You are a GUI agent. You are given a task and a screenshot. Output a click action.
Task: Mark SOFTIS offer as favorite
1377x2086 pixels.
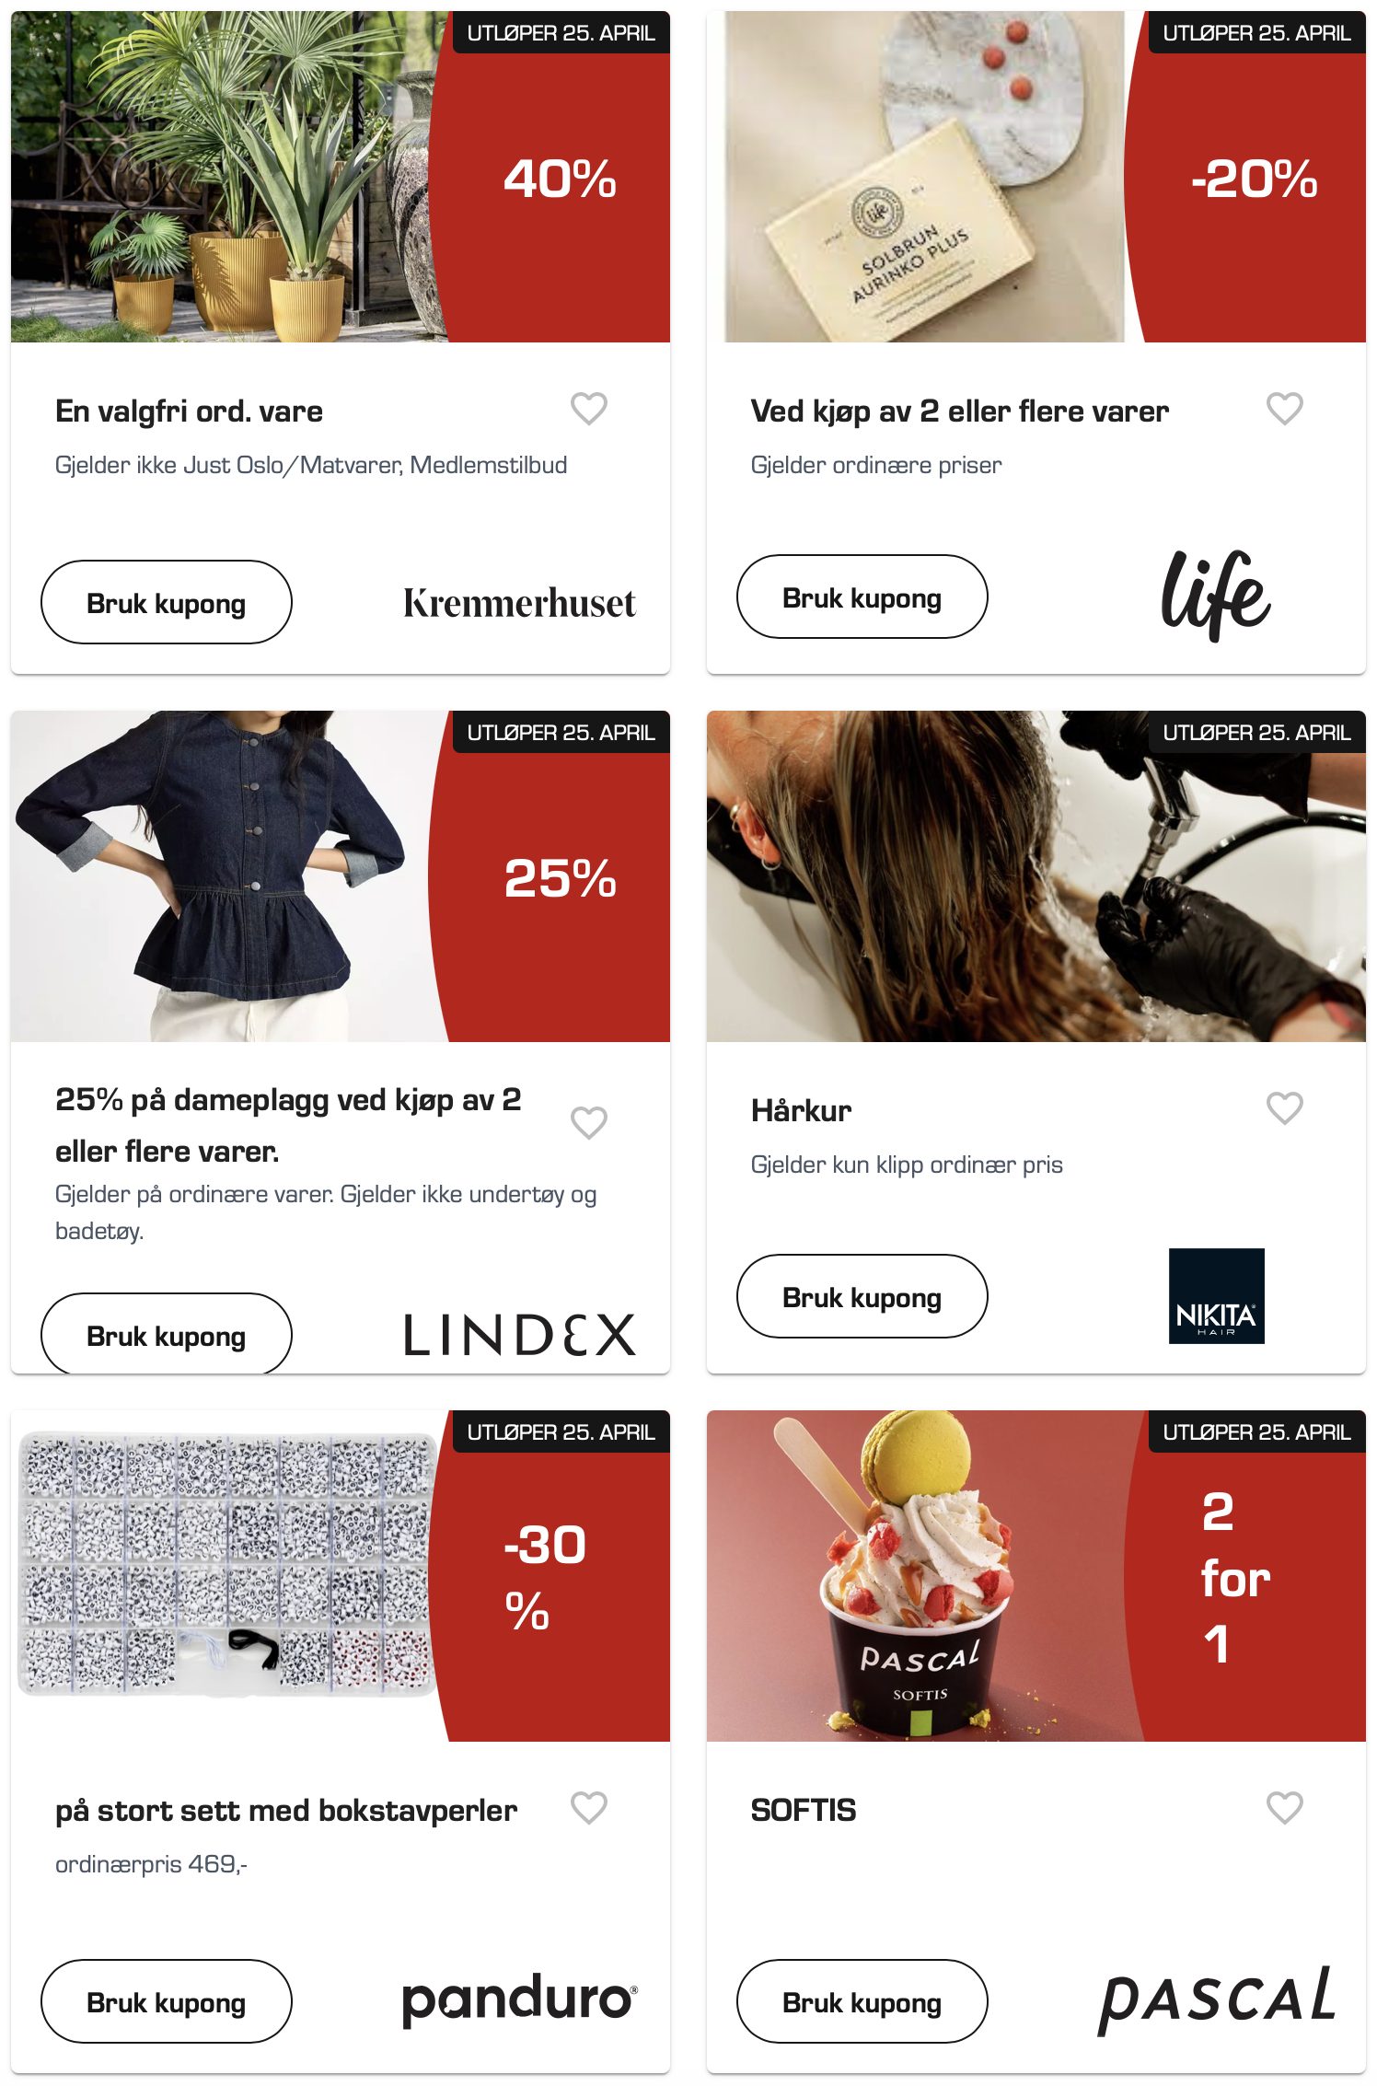point(1285,1808)
